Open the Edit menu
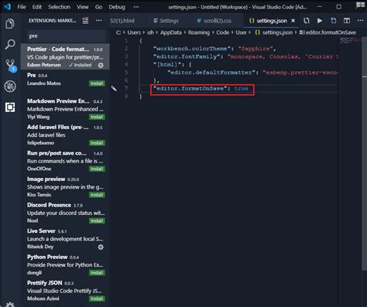 [37, 7]
